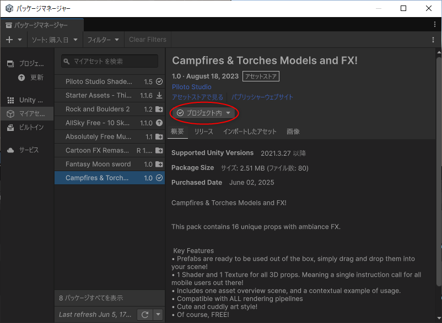
Task: Open the toolbar three-dot options menu
Action: point(433,40)
